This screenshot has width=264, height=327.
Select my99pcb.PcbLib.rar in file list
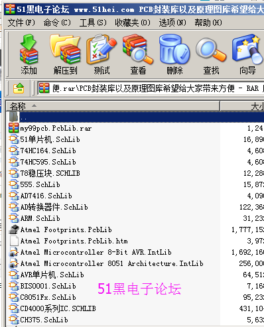(56, 128)
